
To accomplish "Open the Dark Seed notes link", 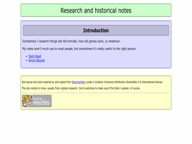I will click(x=35, y=56).
